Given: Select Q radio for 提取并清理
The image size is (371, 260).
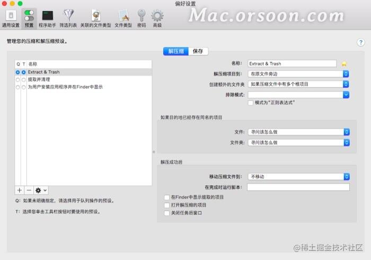Looking at the screenshot, I should 17,79.
